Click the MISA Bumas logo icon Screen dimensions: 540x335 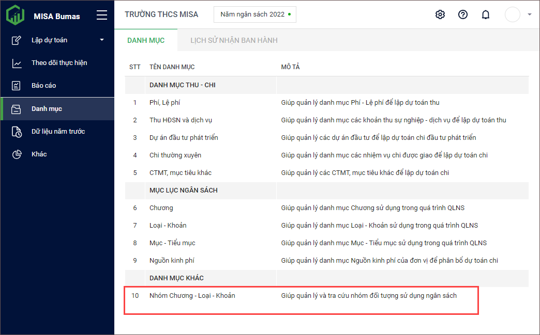coord(16,15)
